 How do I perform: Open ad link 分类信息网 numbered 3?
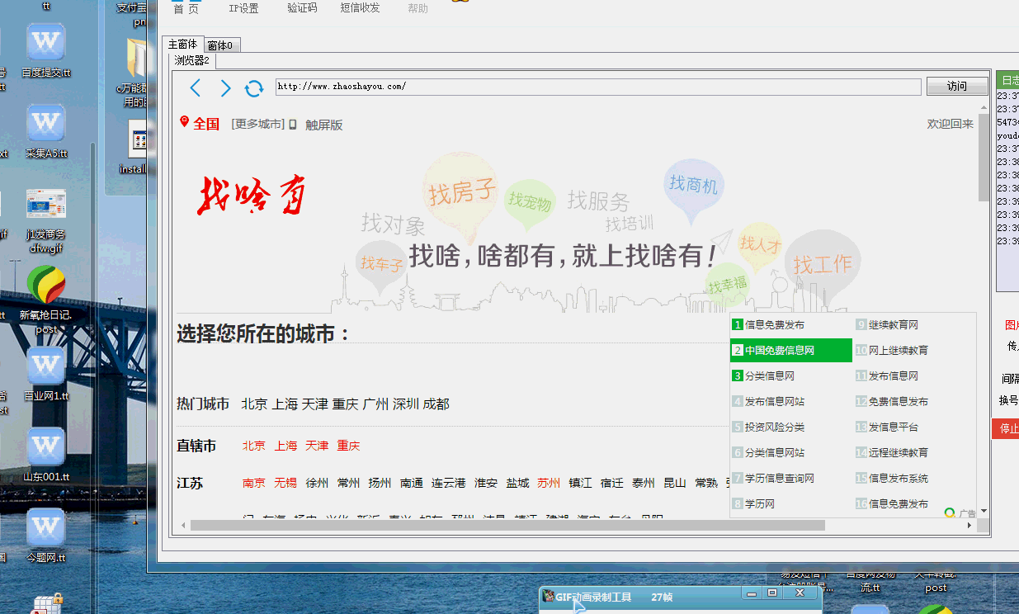(770, 376)
